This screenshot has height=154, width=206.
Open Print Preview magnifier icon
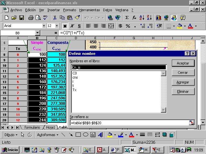point(38,18)
